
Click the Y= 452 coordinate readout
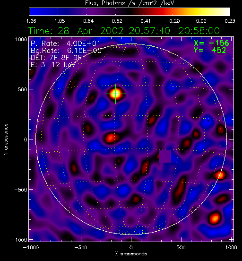tap(210, 50)
